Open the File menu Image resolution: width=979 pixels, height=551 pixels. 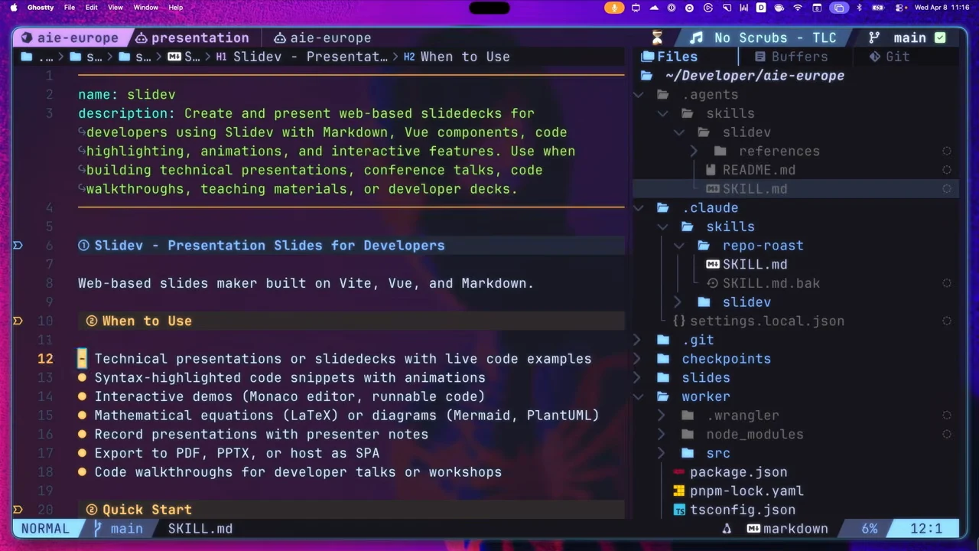coord(70,8)
